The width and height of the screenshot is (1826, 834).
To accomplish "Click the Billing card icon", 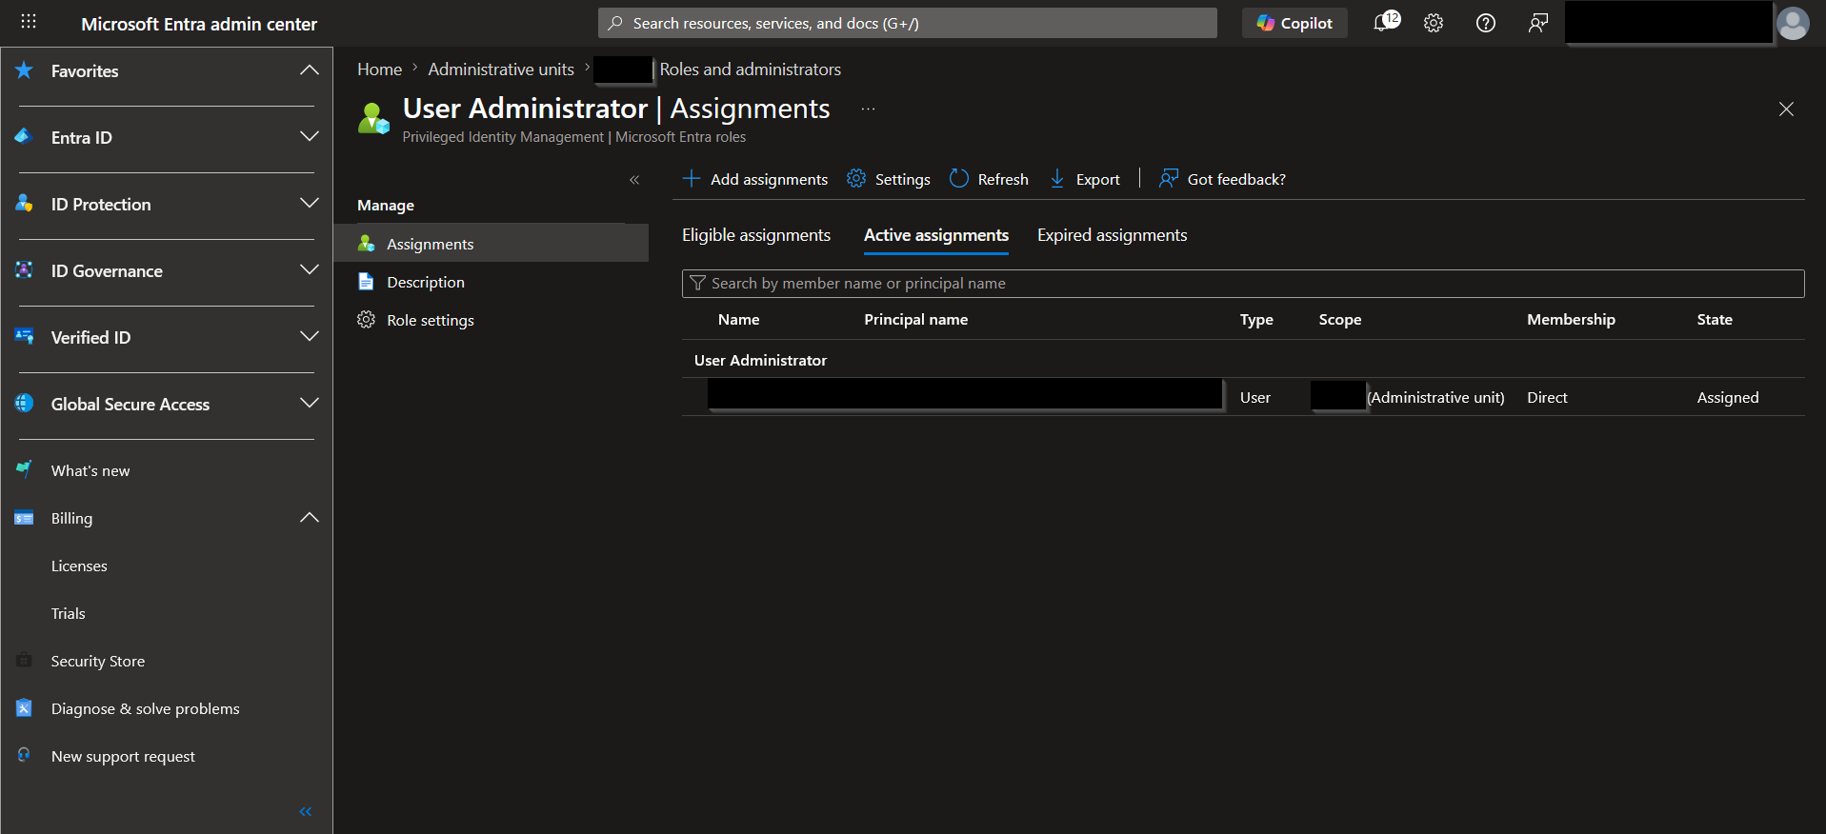I will (x=25, y=518).
